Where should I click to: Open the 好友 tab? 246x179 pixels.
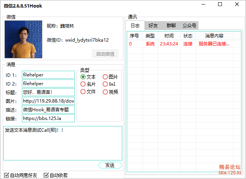[x=153, y=25]
